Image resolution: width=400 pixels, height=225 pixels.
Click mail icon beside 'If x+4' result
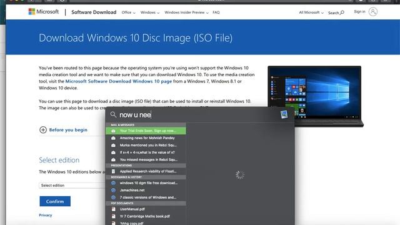coord(113,152)
